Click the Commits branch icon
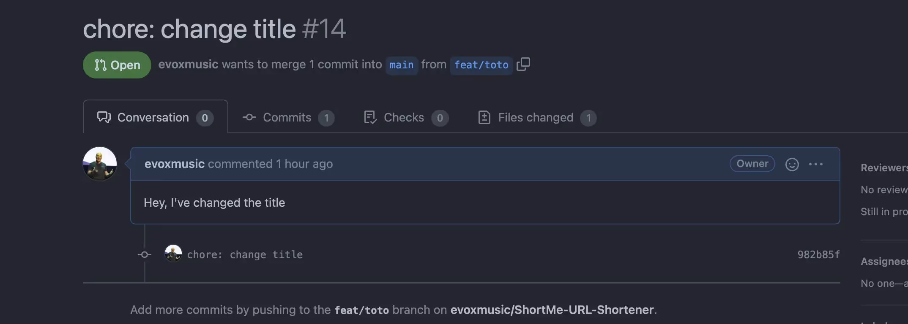This screenshot has height=324, width=908. pos(249,117)
